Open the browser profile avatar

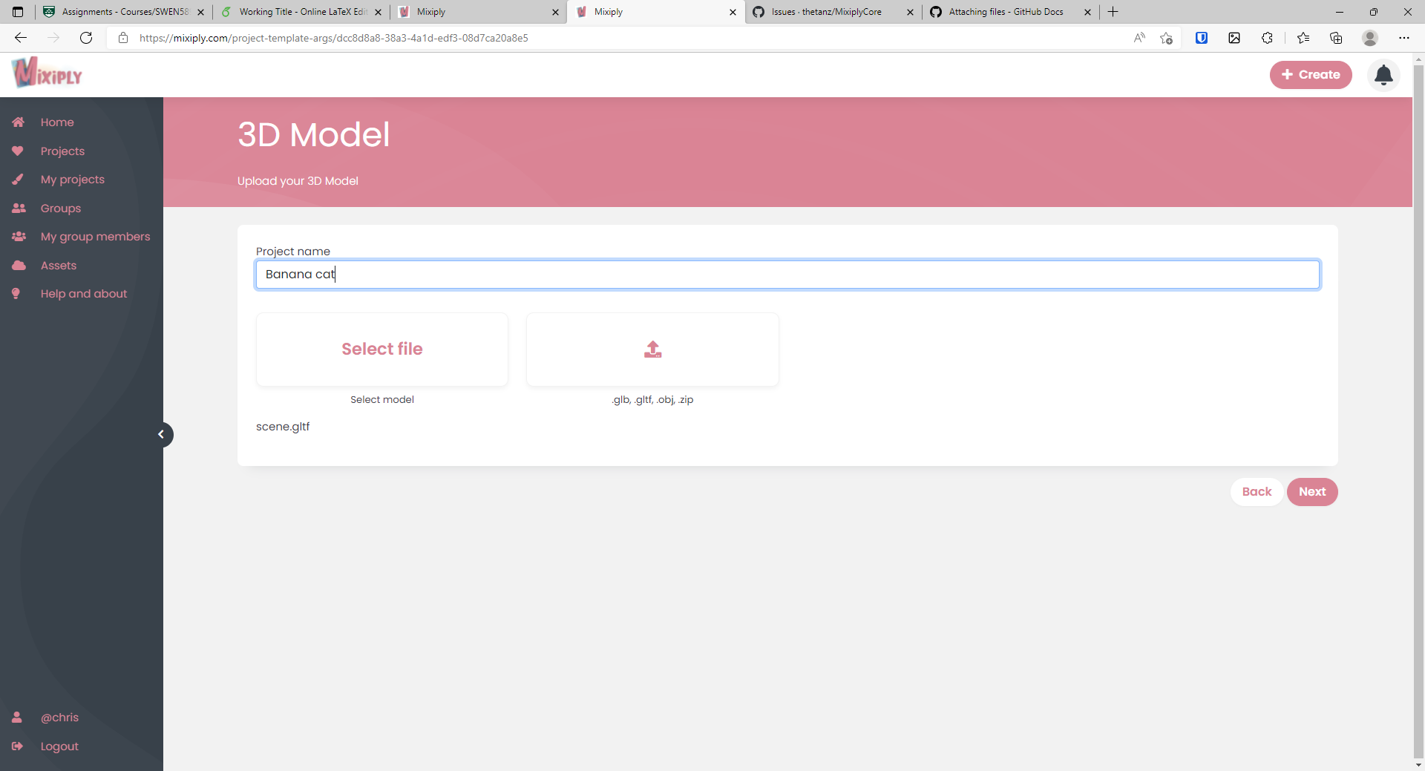tap(1370, 38)
